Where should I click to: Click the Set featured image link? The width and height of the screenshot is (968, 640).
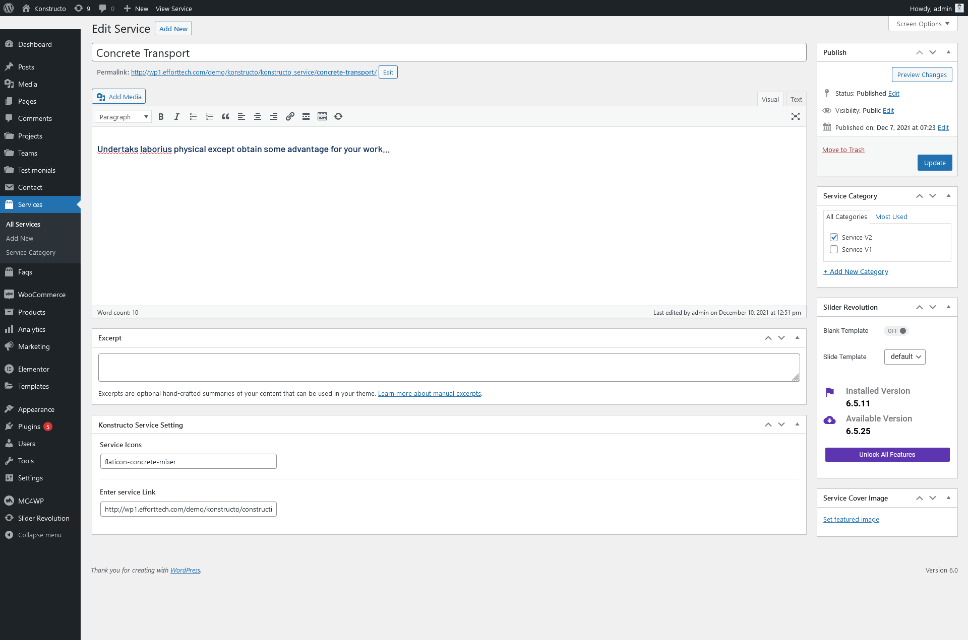[x=851, y=520]
